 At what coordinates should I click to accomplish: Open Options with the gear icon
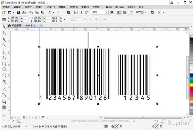pos(152,12)
